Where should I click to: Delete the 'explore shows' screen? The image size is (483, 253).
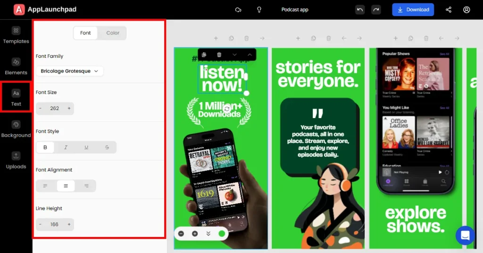click(x=426, y=39)
